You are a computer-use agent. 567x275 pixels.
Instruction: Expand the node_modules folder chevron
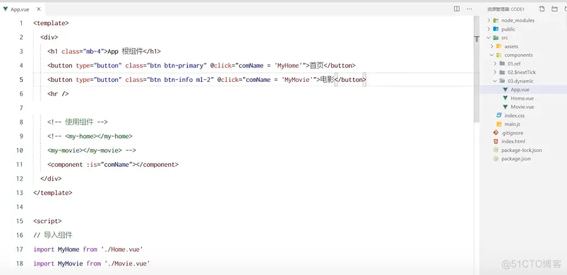click(x=489, y=20)
